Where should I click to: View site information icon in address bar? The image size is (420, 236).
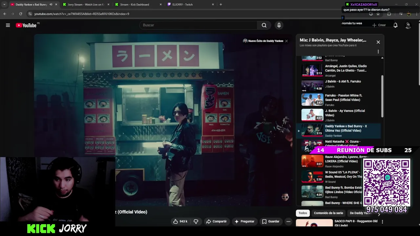tap(30, 14)
